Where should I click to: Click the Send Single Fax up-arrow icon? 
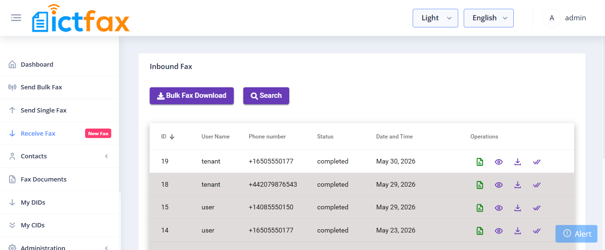pos(12,110)
